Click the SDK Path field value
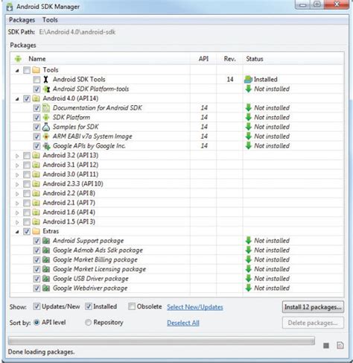This screenshot has width=353, height=363. [77, 32]
